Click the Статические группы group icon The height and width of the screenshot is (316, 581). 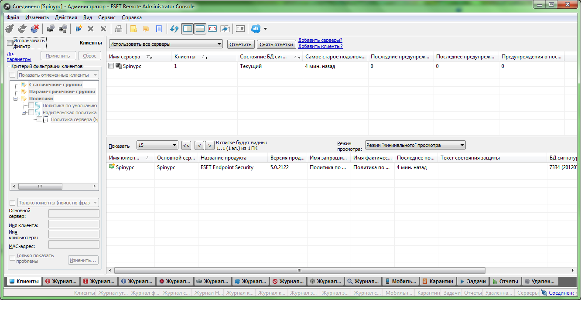click(x=24, y=85)
